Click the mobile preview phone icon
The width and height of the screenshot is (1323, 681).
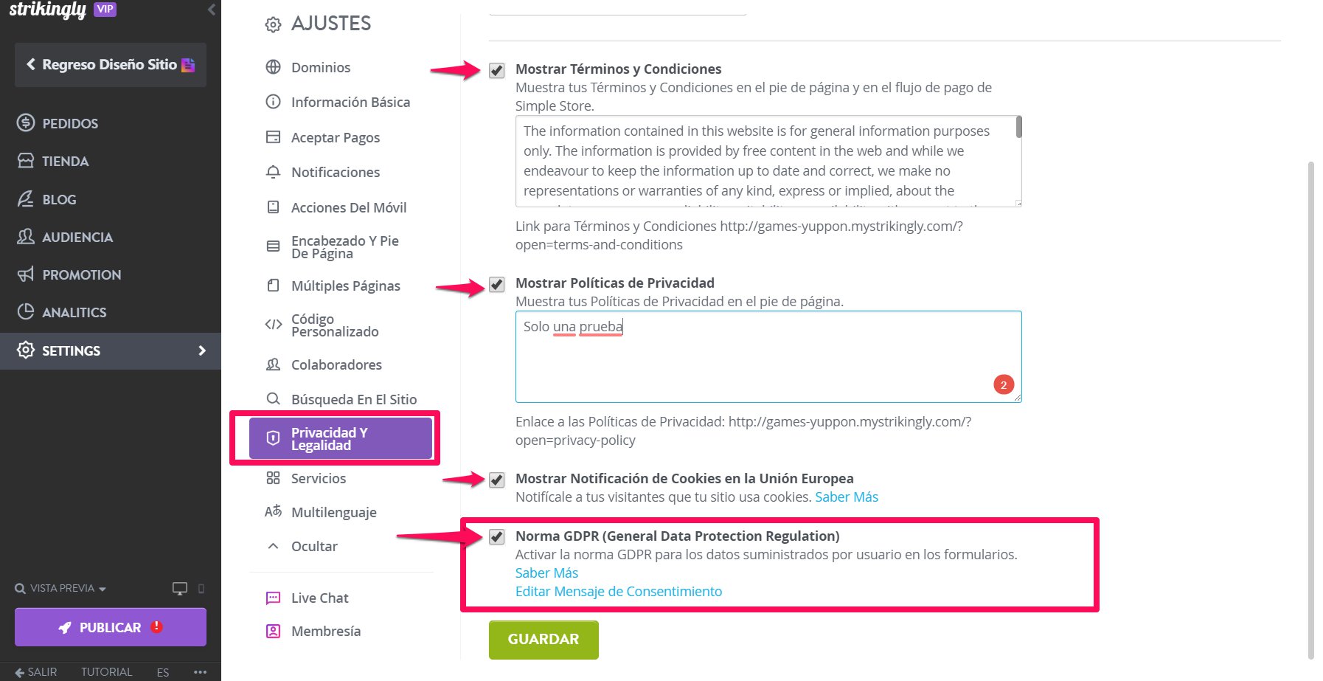201,588
